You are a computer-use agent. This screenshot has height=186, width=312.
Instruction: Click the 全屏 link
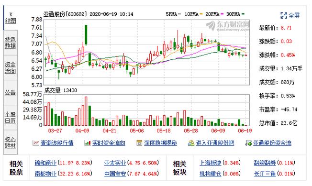pyautogui.click(x=294, y=15)
